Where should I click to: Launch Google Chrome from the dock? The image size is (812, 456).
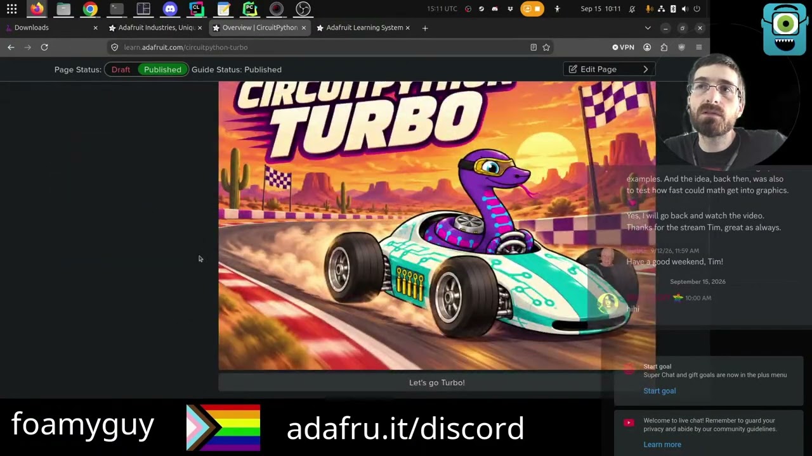[90, 9]
